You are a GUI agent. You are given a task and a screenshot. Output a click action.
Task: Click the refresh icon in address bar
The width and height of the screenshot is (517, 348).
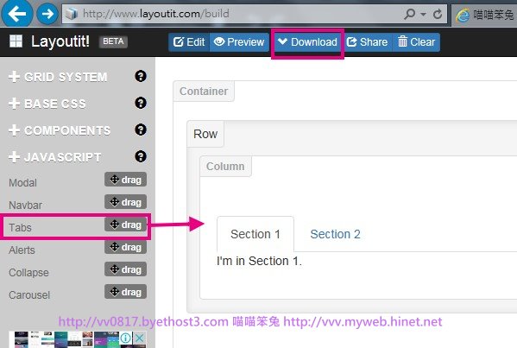pyautogui.click(x=438, y=14)
